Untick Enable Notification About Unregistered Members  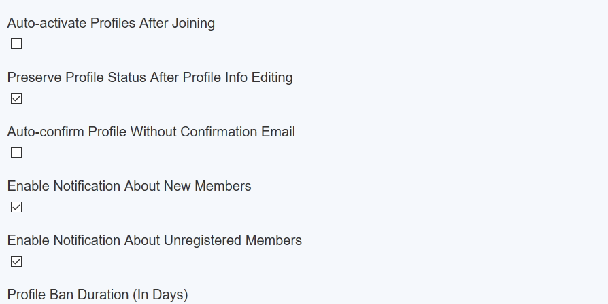point(16,261)
